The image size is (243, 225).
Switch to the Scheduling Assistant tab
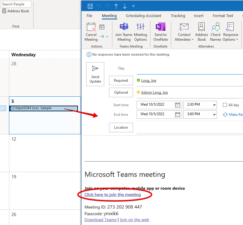[143, 16]
